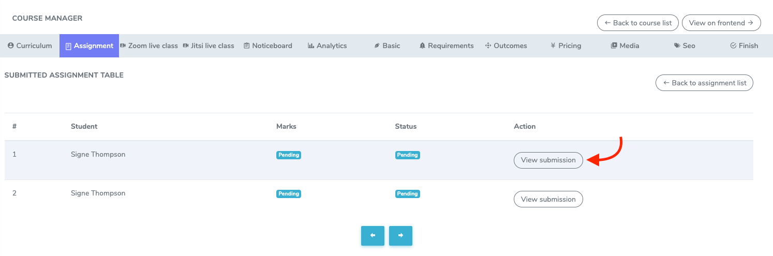Viewport: 773px width, 256px height.
Task: Select the Noticeboard tab
Action: (268, 46)
